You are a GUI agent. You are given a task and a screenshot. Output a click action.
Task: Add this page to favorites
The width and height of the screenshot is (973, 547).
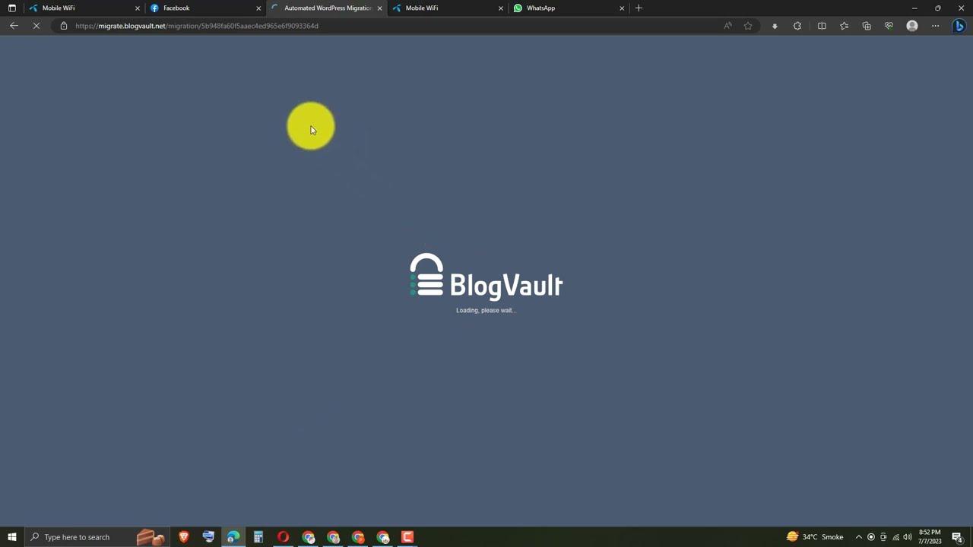748,26
